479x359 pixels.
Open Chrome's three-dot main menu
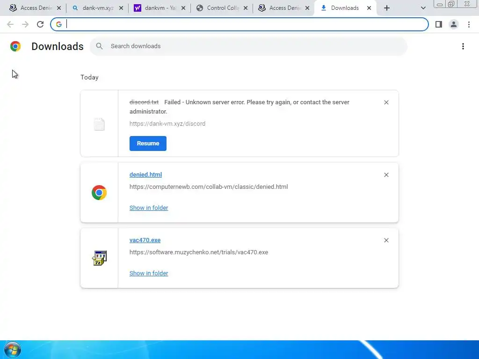click(x=469, y=24)
